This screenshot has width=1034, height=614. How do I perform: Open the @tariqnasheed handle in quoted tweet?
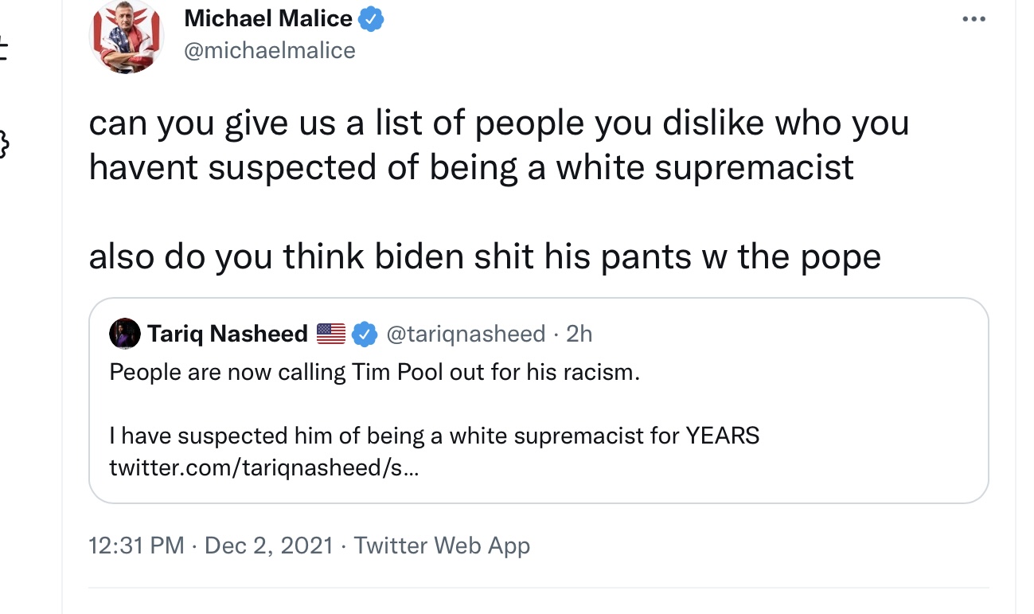click(x=466, y=334)
